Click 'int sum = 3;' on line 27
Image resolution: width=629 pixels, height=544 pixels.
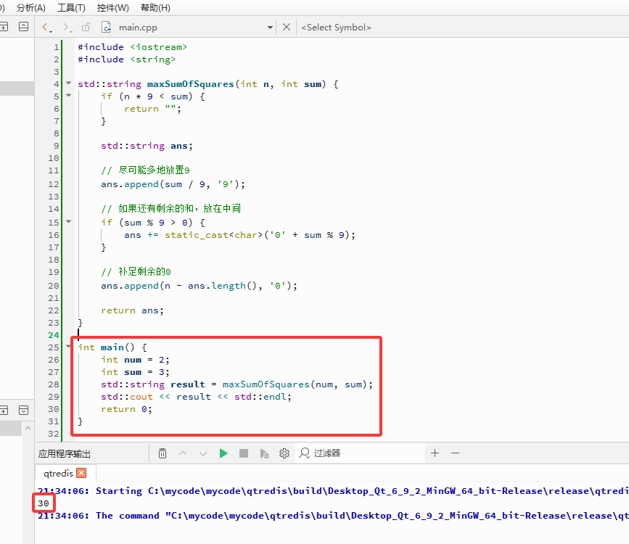pos(135,372)
